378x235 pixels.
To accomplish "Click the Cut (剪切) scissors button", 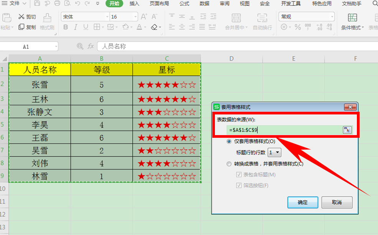I will 27,16.
